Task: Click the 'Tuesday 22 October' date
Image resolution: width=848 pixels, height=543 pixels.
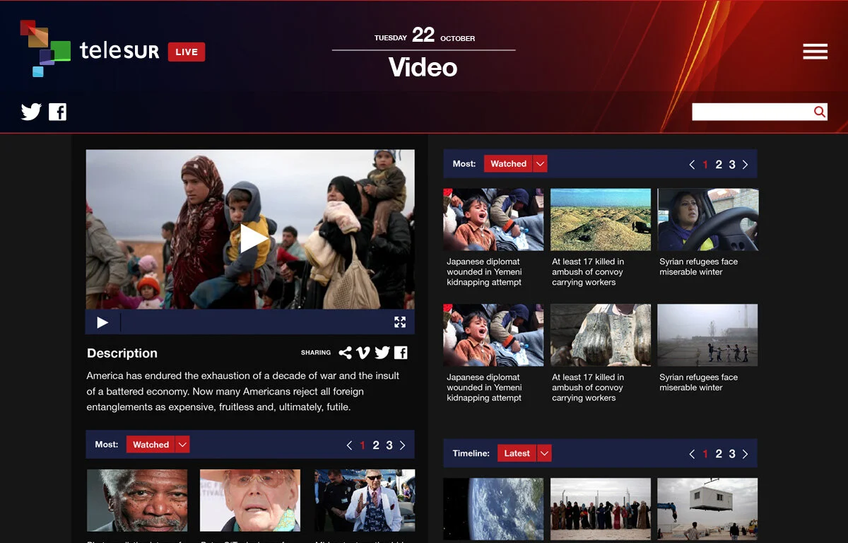Action: (424, 35)
